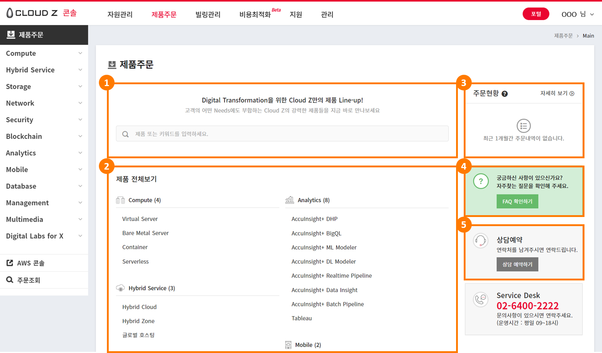Open the OOO 님 user dropdown

pos(578,14)
